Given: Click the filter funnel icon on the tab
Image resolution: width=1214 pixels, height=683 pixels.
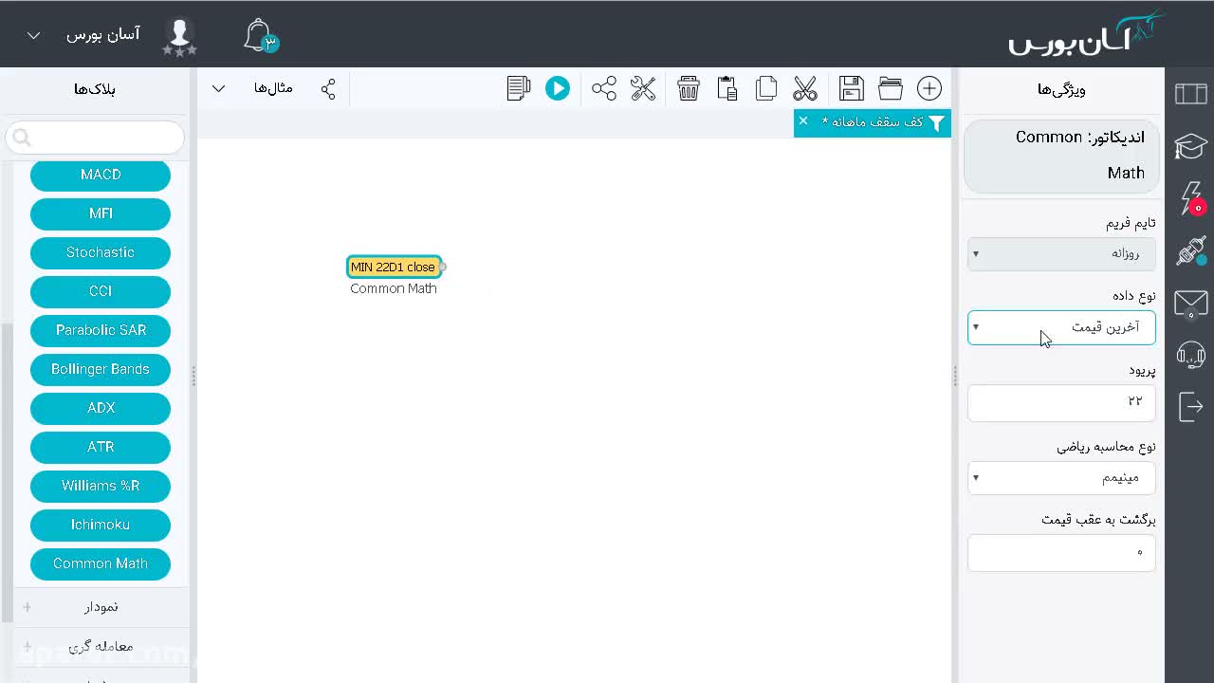Looking at the screenshot, I should (x=936, y=122).
